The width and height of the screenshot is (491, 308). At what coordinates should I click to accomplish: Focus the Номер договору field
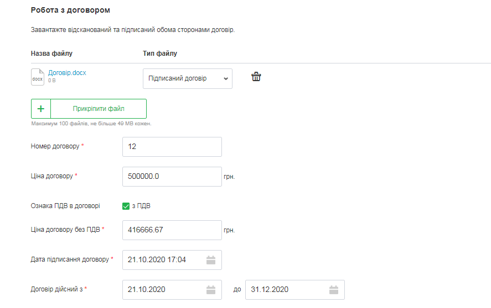172,147
